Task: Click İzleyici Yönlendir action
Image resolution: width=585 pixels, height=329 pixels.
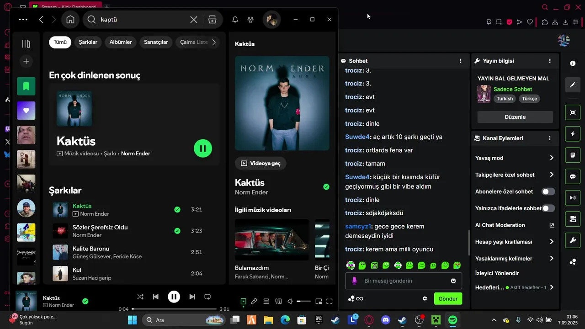Action: pyautogui.click(x=497, y=273)
